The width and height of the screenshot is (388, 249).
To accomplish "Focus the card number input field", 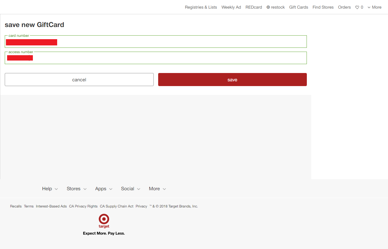I will click(x=178, y=42).
